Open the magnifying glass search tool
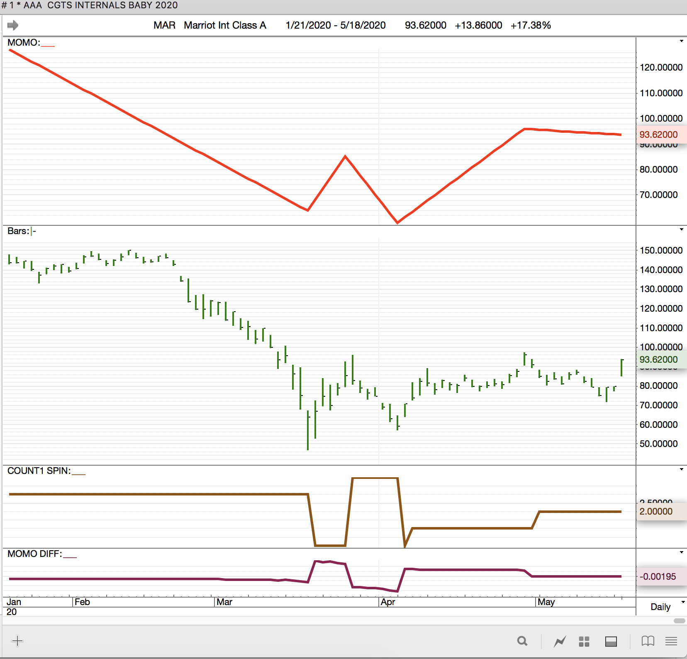The image size is (687, 659). pos(522,642)
